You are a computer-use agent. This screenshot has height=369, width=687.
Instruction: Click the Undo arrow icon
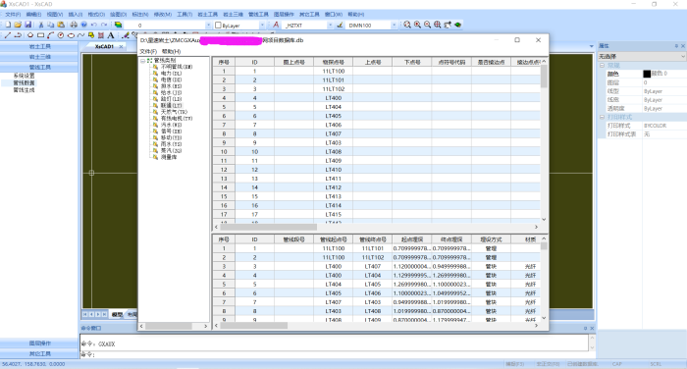[94, 25]
